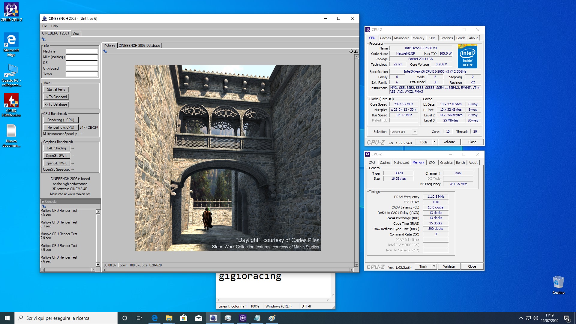The image size is (576, 324).
Task: Click the Notepad horizontal scrollbar right arrow
Action: 328,300
